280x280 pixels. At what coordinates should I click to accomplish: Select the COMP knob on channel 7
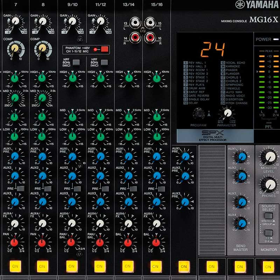coord(15,48)
